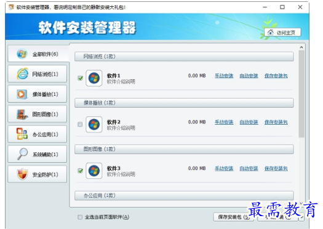Show the 系统辅助(1) category

[x=38, y=154]
